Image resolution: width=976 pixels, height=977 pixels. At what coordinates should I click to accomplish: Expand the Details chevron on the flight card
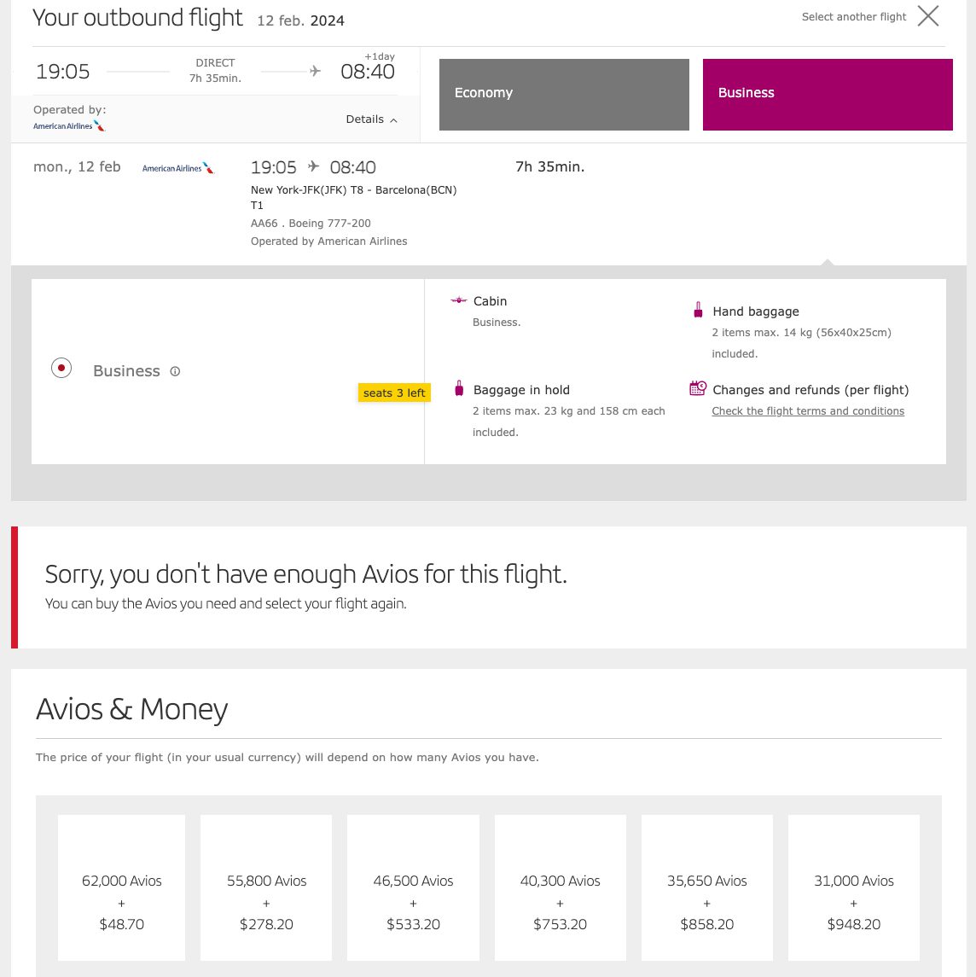point(393,119)
